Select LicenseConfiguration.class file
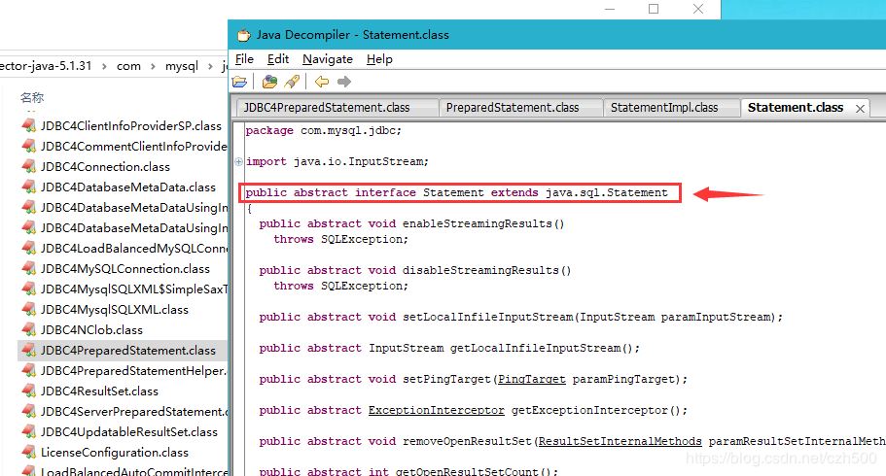 click(115, 453)
